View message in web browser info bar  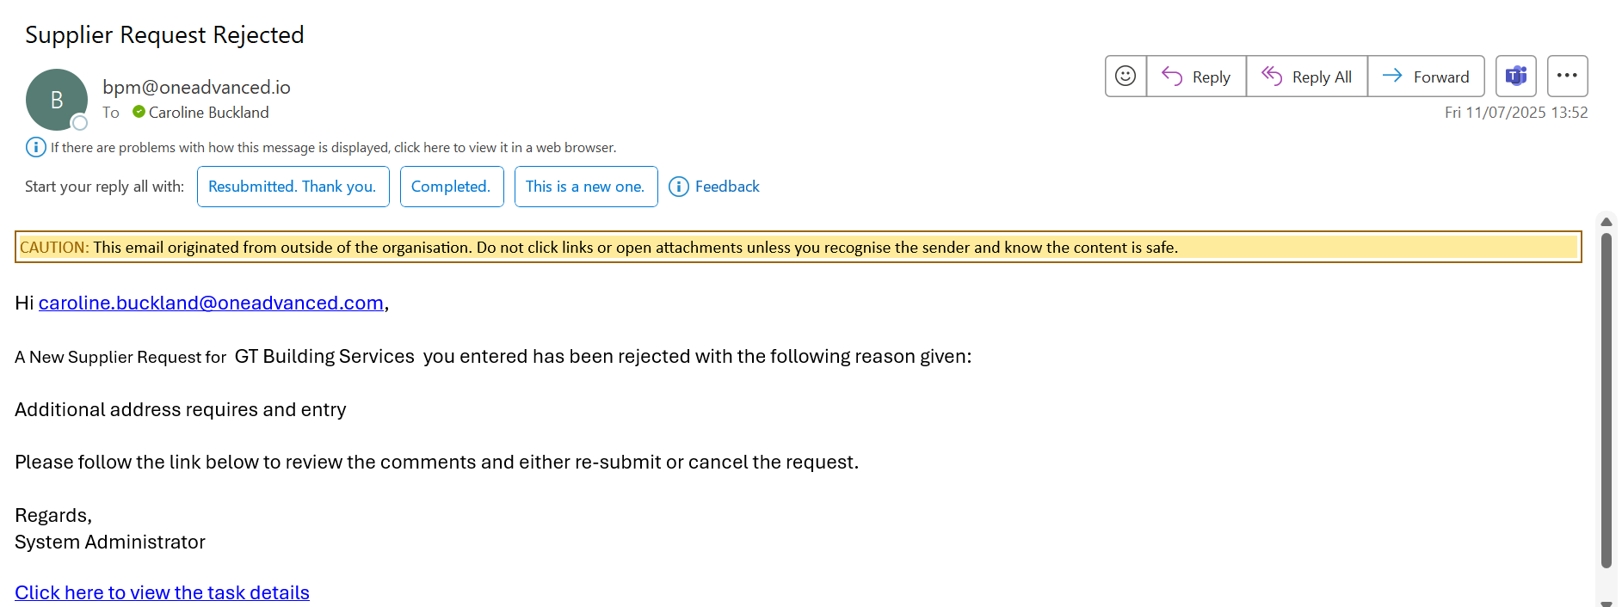pos(333,147)
